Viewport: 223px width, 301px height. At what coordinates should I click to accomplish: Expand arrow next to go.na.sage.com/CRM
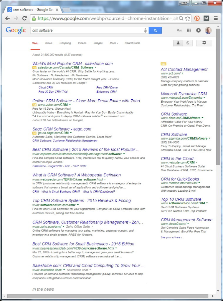pos(71,133)
